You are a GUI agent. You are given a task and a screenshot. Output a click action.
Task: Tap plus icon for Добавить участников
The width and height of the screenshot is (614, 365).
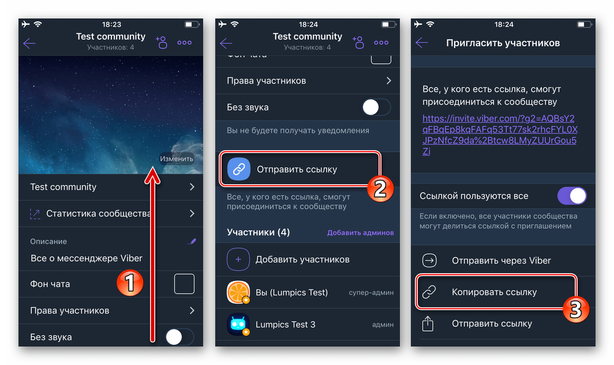pos(238,259)
